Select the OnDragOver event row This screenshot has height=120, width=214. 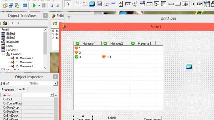[27, 111]
